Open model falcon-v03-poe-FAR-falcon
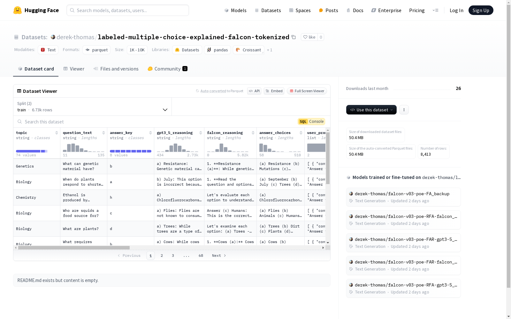Image resolution: width=511 pixels, height=319 pixels. click(x=403, y=265)
